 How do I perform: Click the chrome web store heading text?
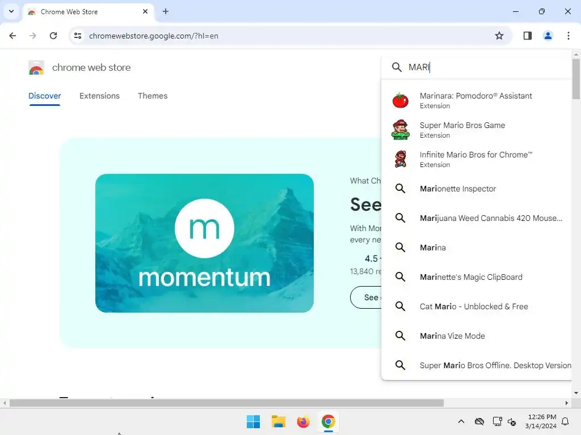pyautogui.click(x=91, y=67)
